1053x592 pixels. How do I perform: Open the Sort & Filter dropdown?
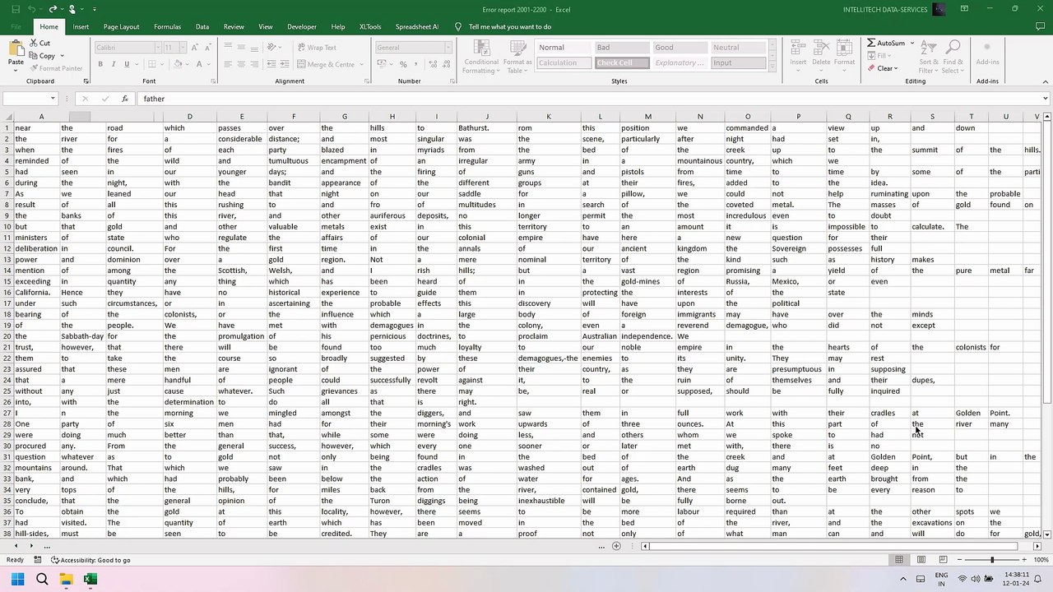coord(929,58)
